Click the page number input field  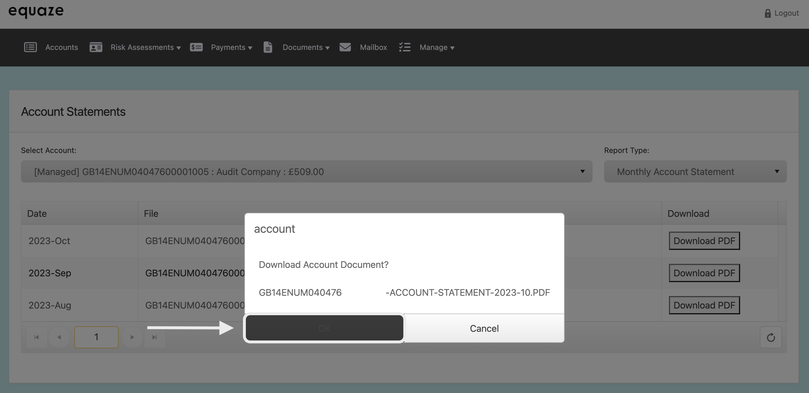96,337
